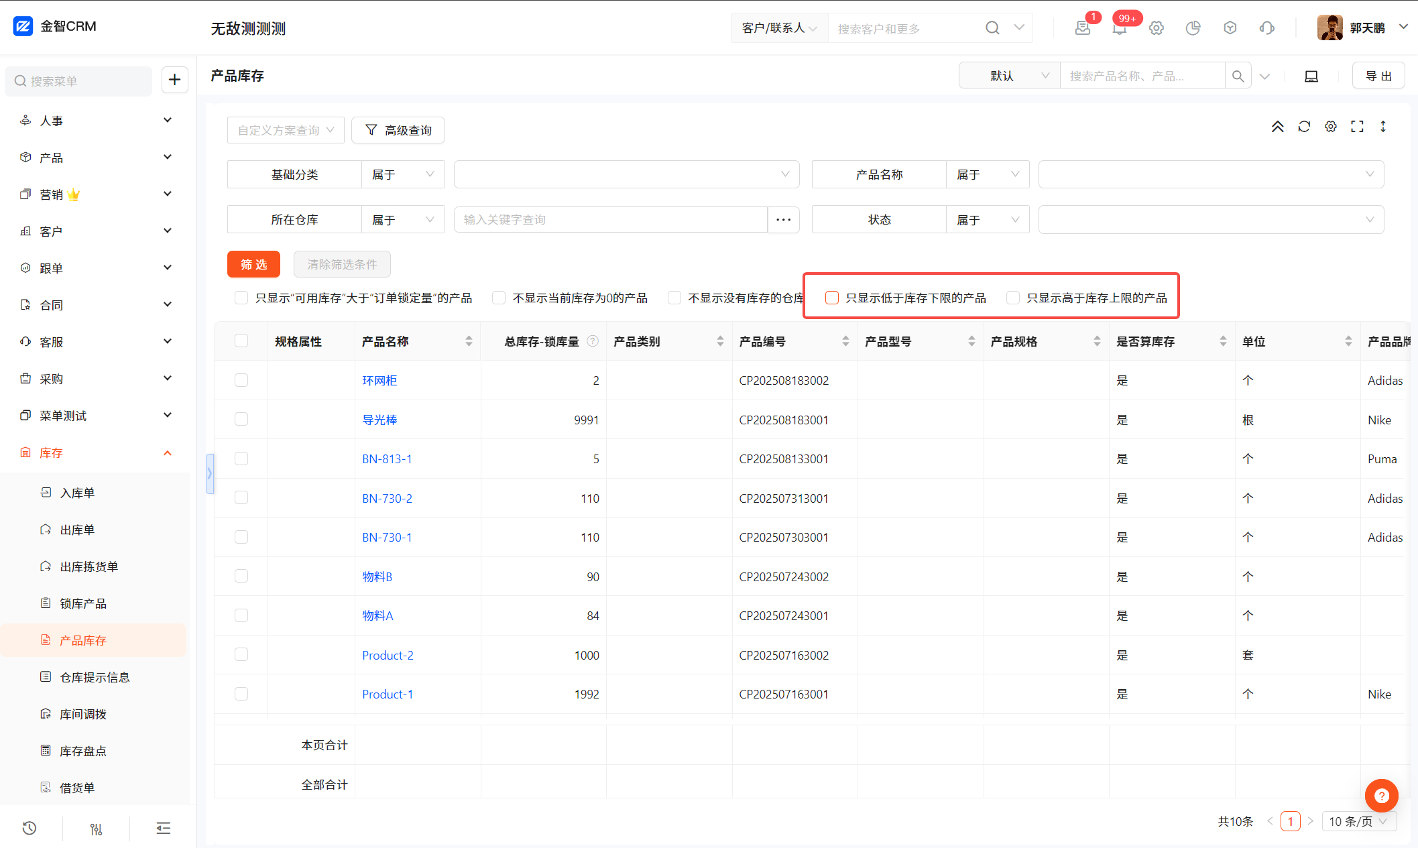Open the Product-2 product link

388,655
